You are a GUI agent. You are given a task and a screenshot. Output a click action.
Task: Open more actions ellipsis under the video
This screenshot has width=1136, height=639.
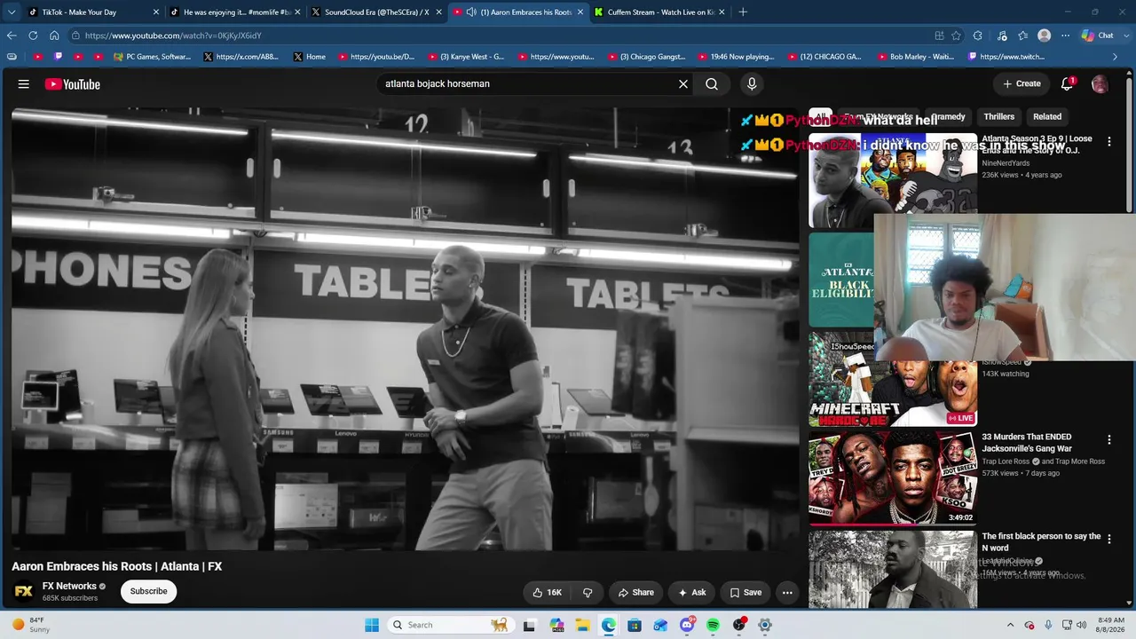pos(787,593)
